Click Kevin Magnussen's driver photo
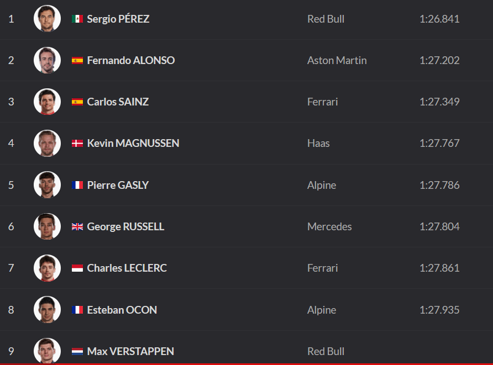493x365 pixels. pos(47,144)
